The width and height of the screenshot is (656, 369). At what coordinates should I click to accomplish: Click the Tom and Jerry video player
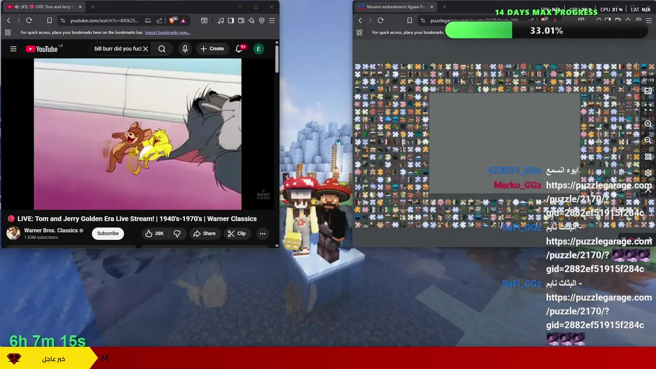(x=137, y=134)
